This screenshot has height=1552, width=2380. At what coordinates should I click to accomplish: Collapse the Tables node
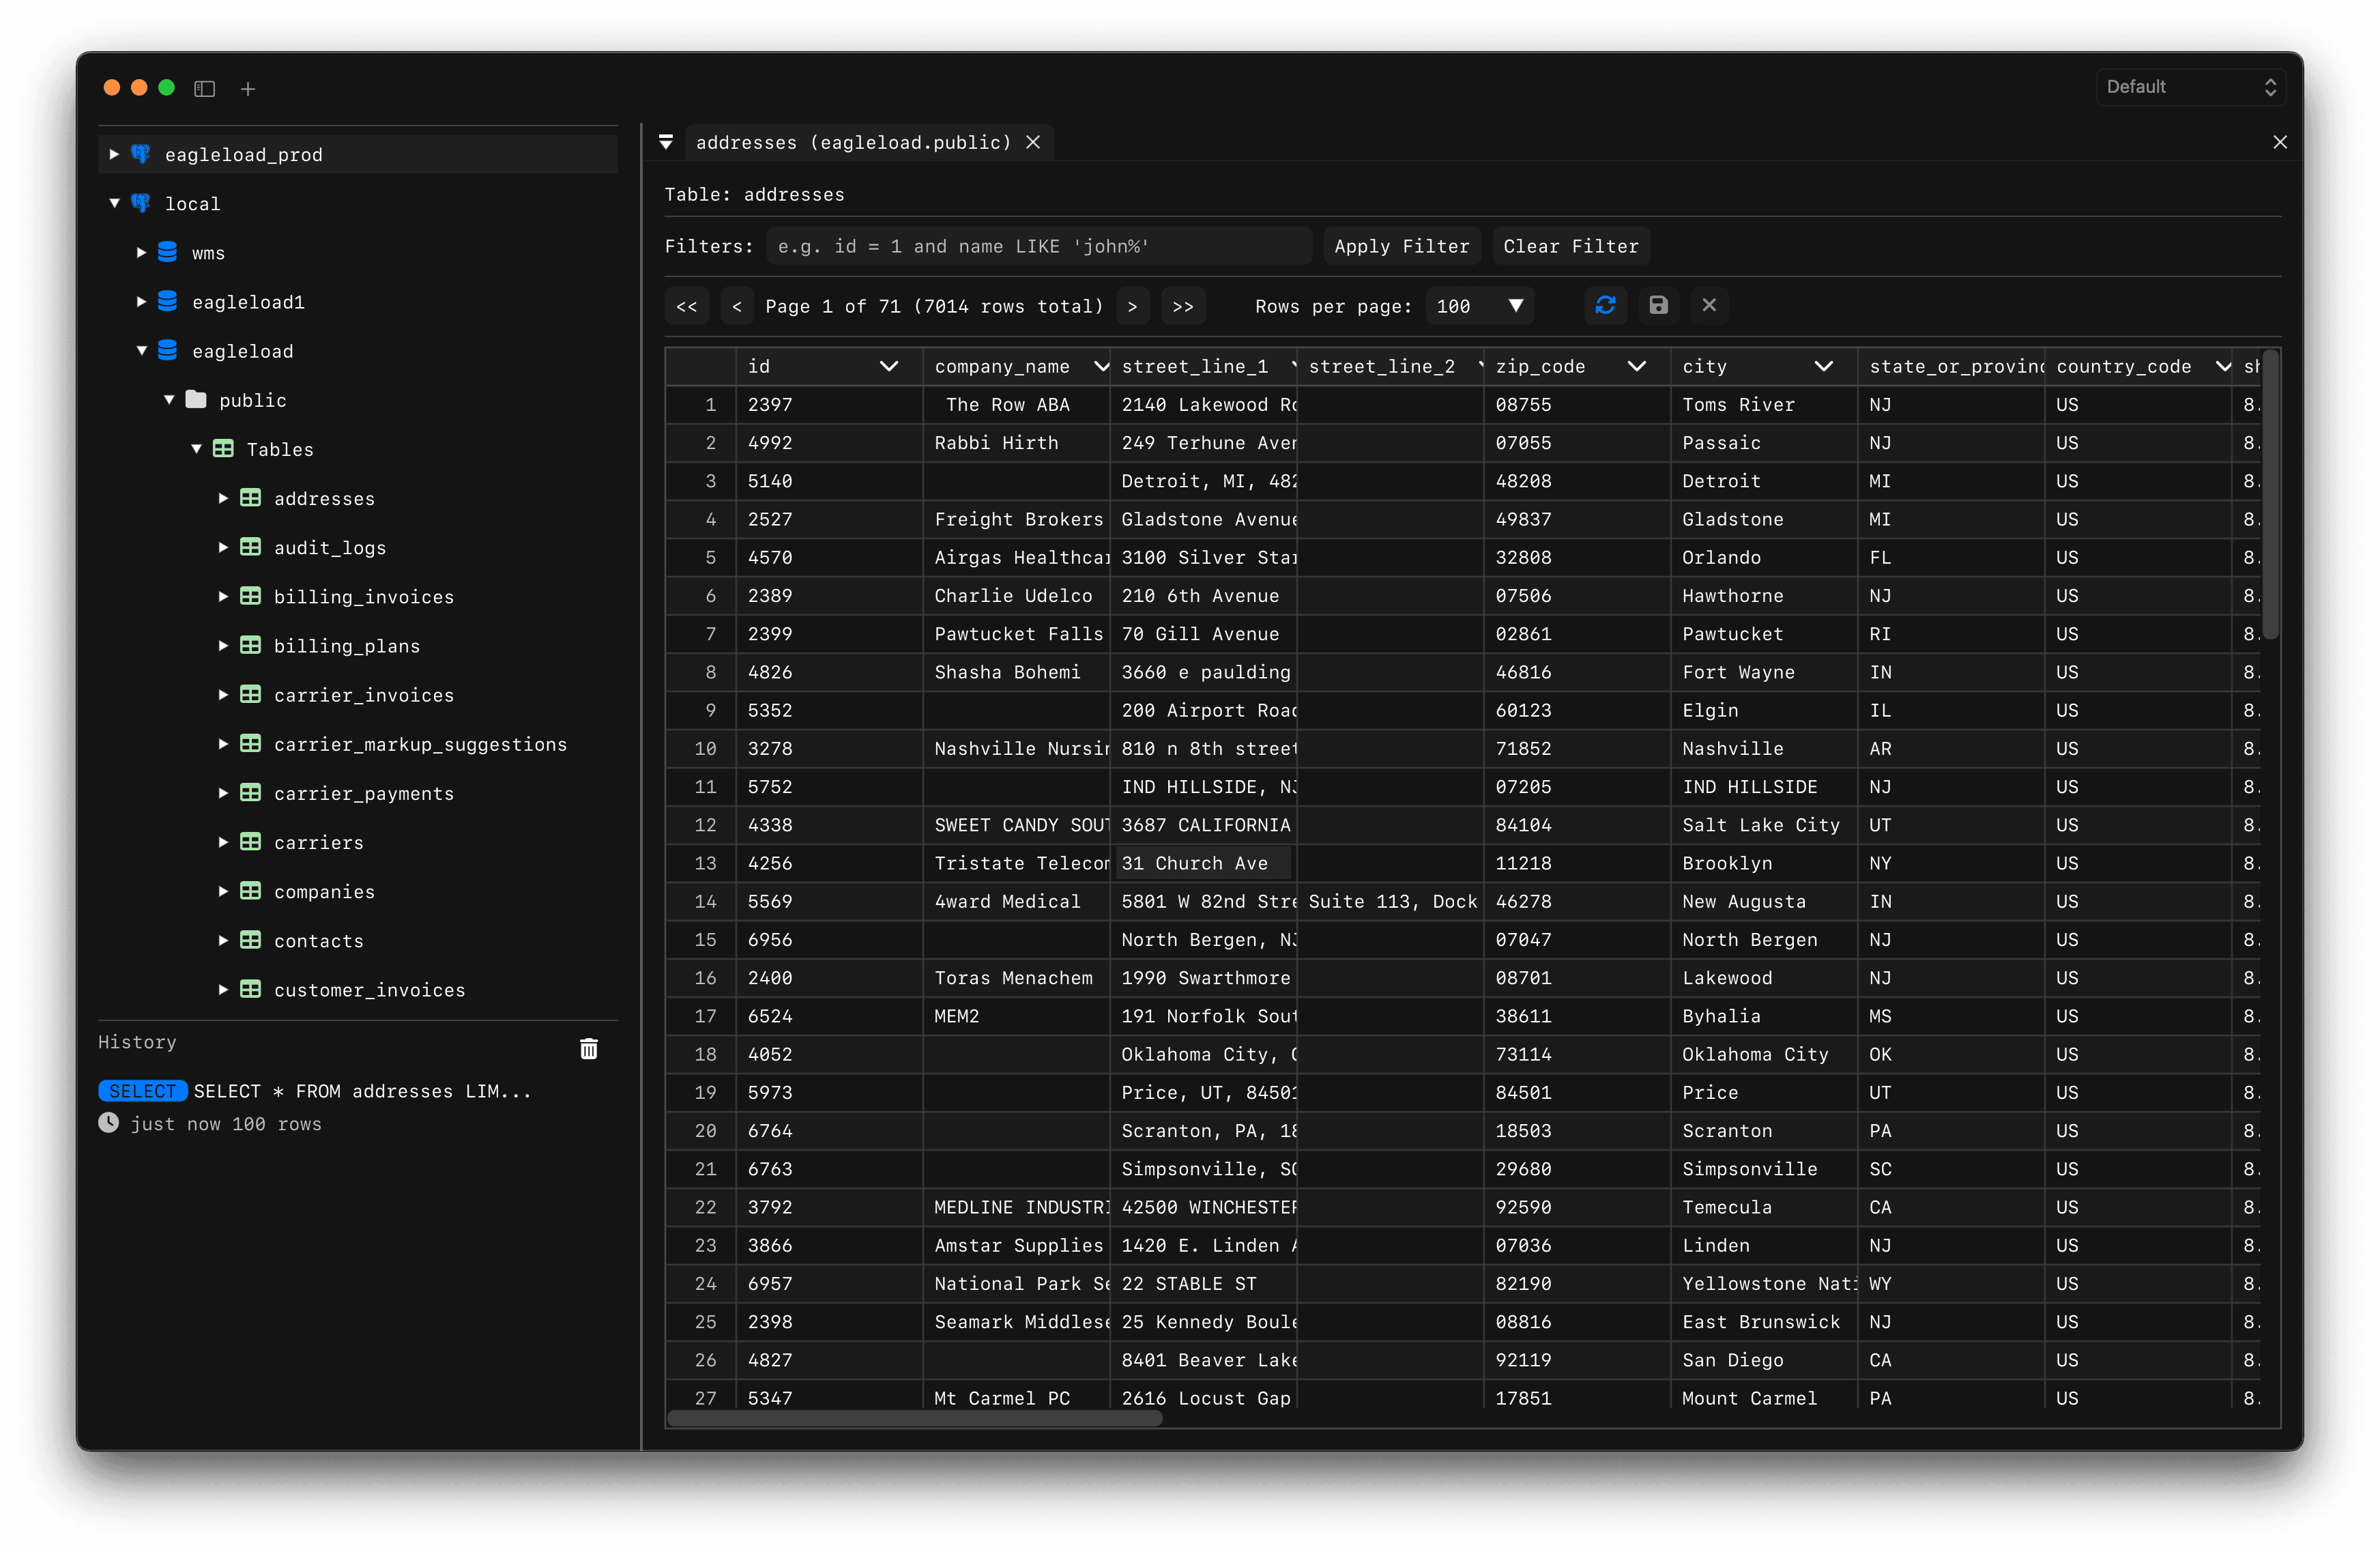pyautogui.click(x=196, y=448)
